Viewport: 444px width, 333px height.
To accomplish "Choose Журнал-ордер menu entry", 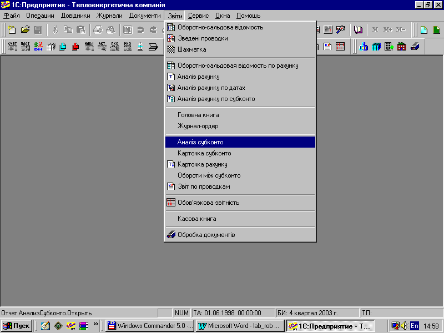I will 240,126.
